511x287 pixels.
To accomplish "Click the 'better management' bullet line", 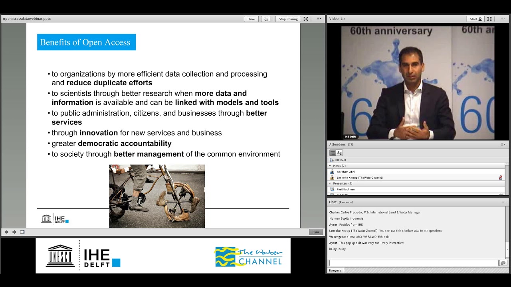I will tap(164, 154).
